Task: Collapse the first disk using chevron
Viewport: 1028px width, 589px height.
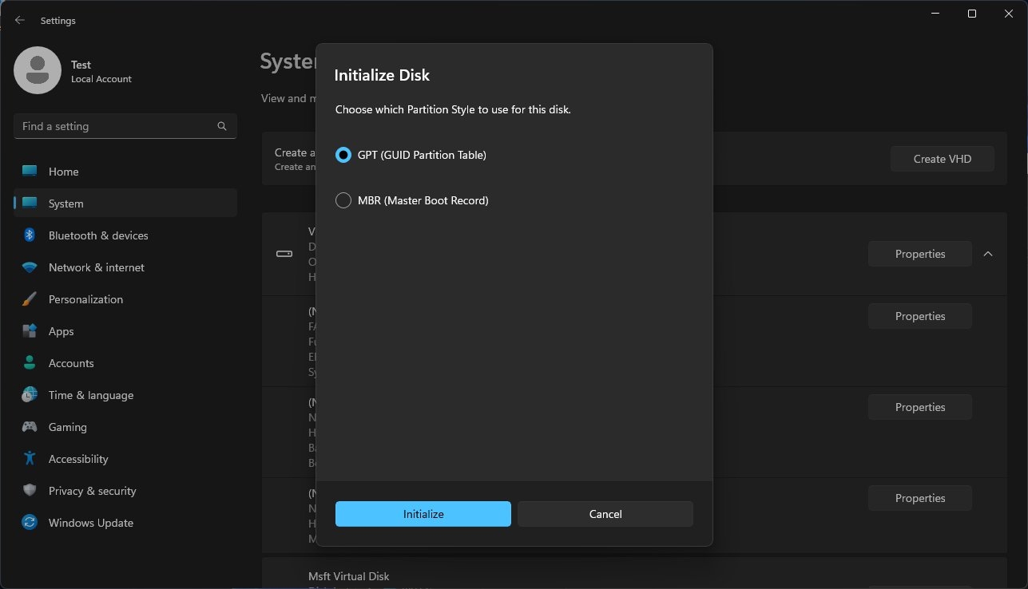Action: coord(988,254)
